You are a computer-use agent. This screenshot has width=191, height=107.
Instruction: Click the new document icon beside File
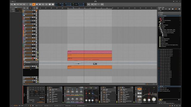click(x=15, y=4)
